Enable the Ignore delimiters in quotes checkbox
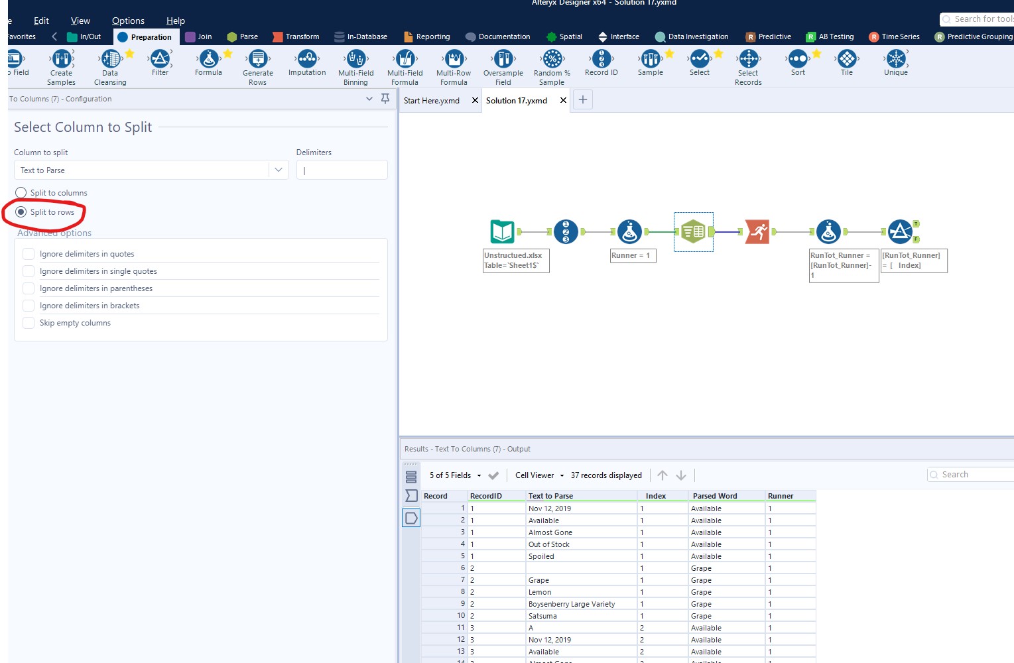Image resolution: width=1014 pixels, height=663 pixels. pos(29,253)
